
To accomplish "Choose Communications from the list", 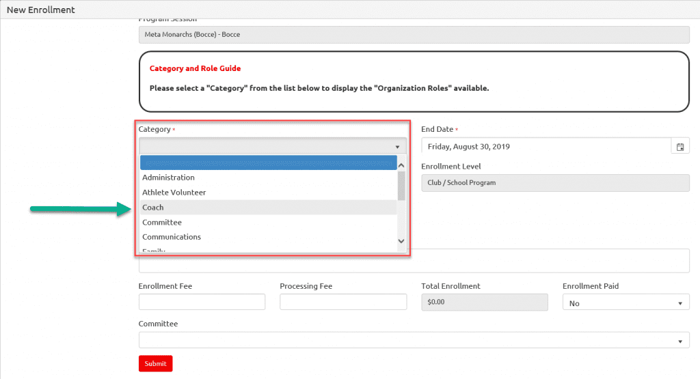I will [268, 237].
